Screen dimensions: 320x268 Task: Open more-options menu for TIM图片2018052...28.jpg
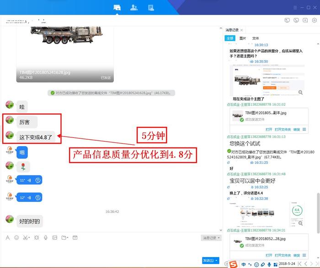coord(304,255)
